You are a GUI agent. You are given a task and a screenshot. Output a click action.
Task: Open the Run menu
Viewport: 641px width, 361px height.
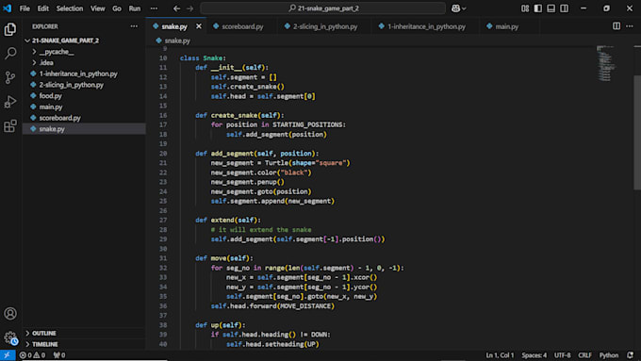[x=135, y=8]
